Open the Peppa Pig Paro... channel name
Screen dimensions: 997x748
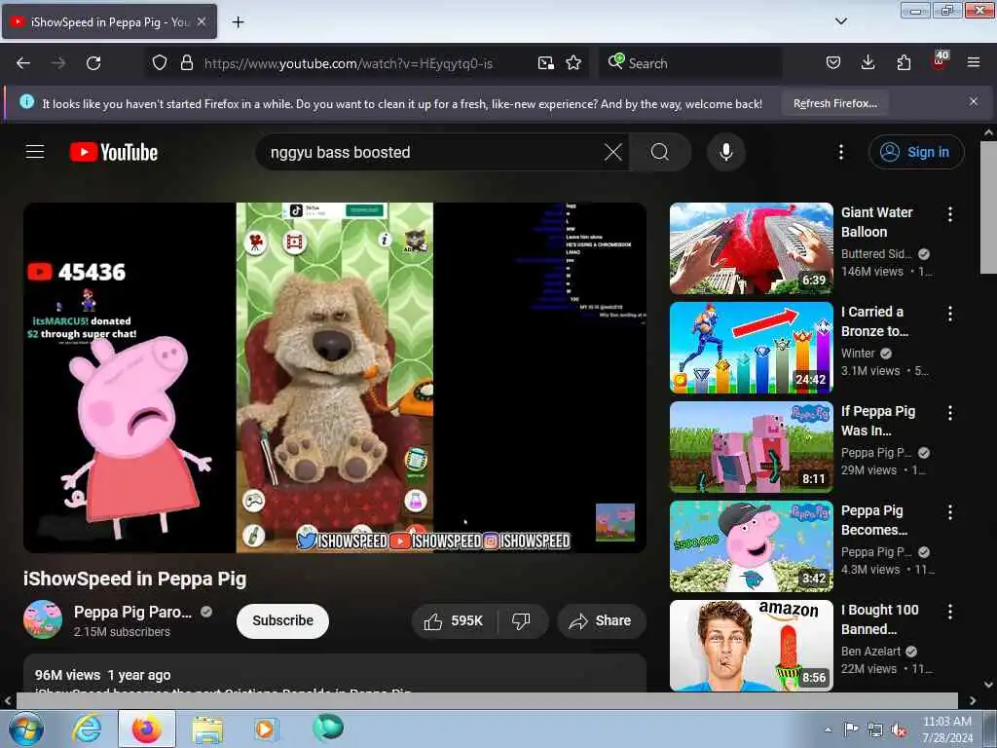pos(132,612)
